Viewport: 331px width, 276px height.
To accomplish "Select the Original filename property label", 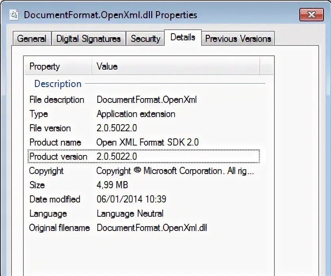I will (59, 228).
